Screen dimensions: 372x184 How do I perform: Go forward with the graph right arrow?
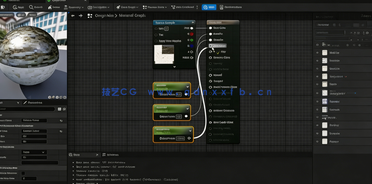click(81, 16)
